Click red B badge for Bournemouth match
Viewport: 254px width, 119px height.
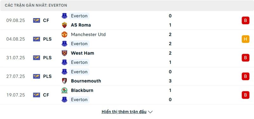(x=245, y=76)
